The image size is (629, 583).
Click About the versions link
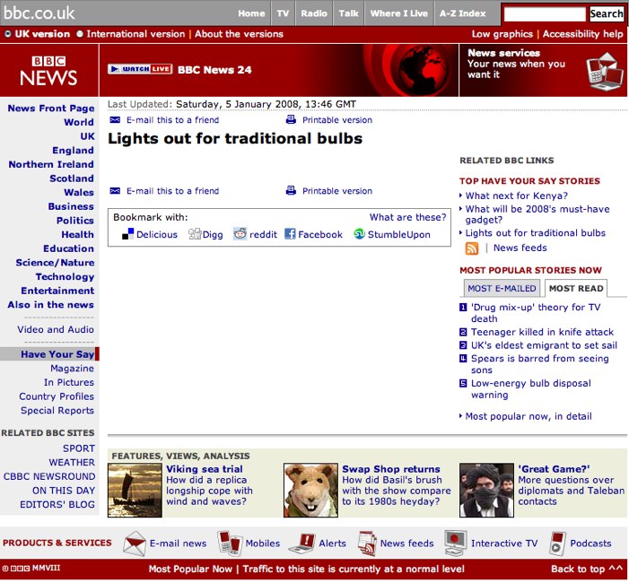point(239,34)
